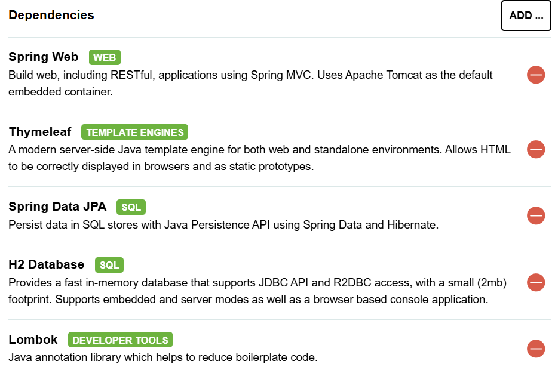555x376 pixels.
Task: Remove the H2 Database dependency
Action: pyautogui.click(x=535, y=282)
